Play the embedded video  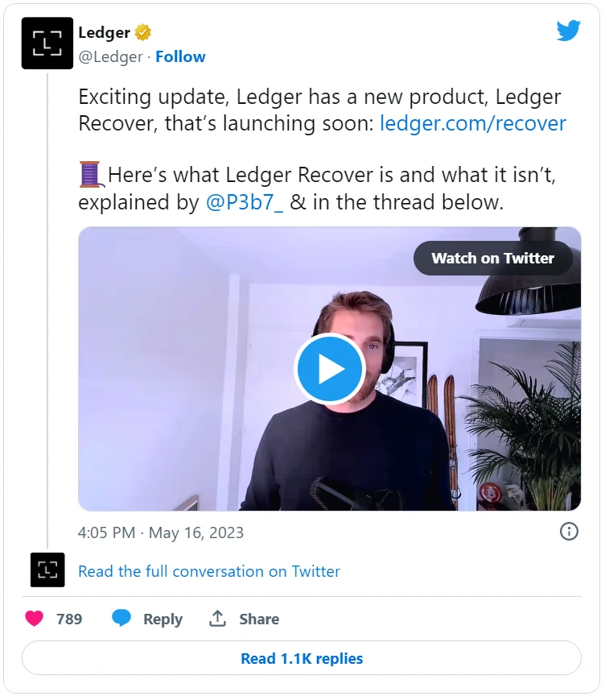click(x=330, y=369)
